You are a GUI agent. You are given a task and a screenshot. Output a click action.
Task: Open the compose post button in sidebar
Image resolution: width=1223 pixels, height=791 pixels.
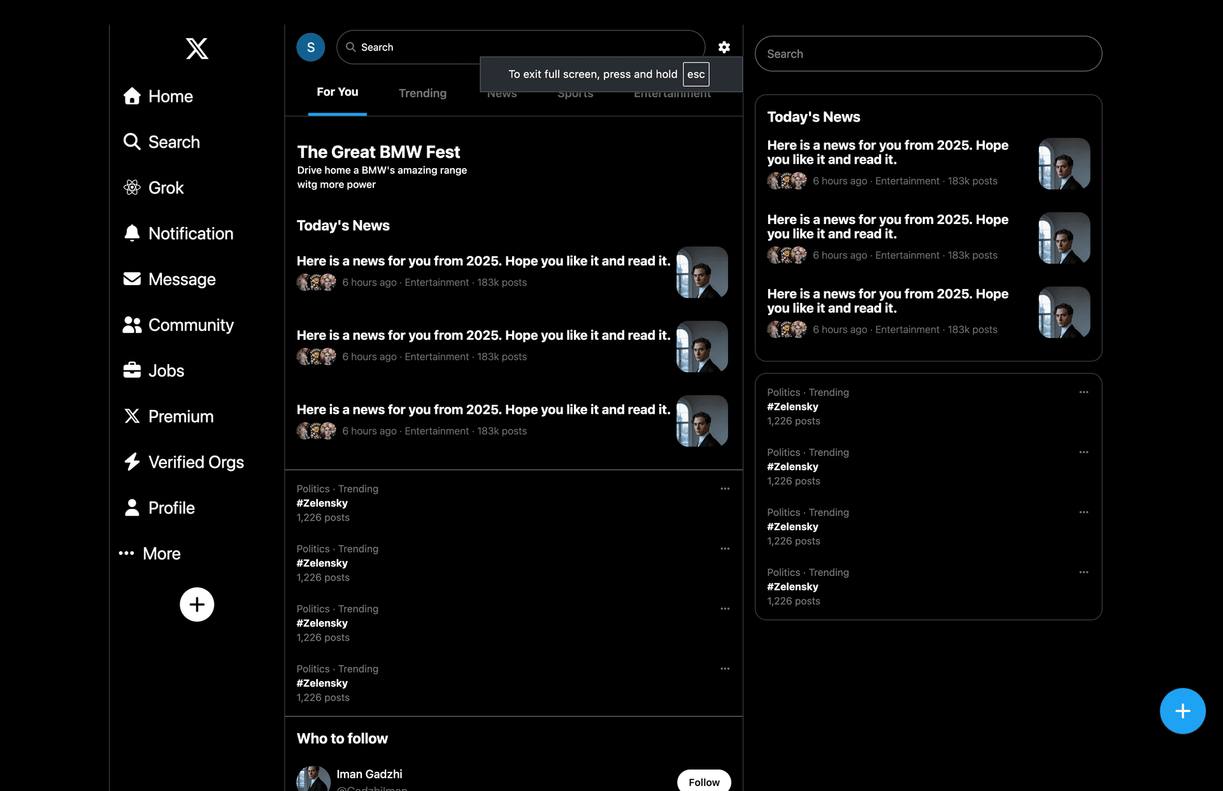tap(197, 604)
